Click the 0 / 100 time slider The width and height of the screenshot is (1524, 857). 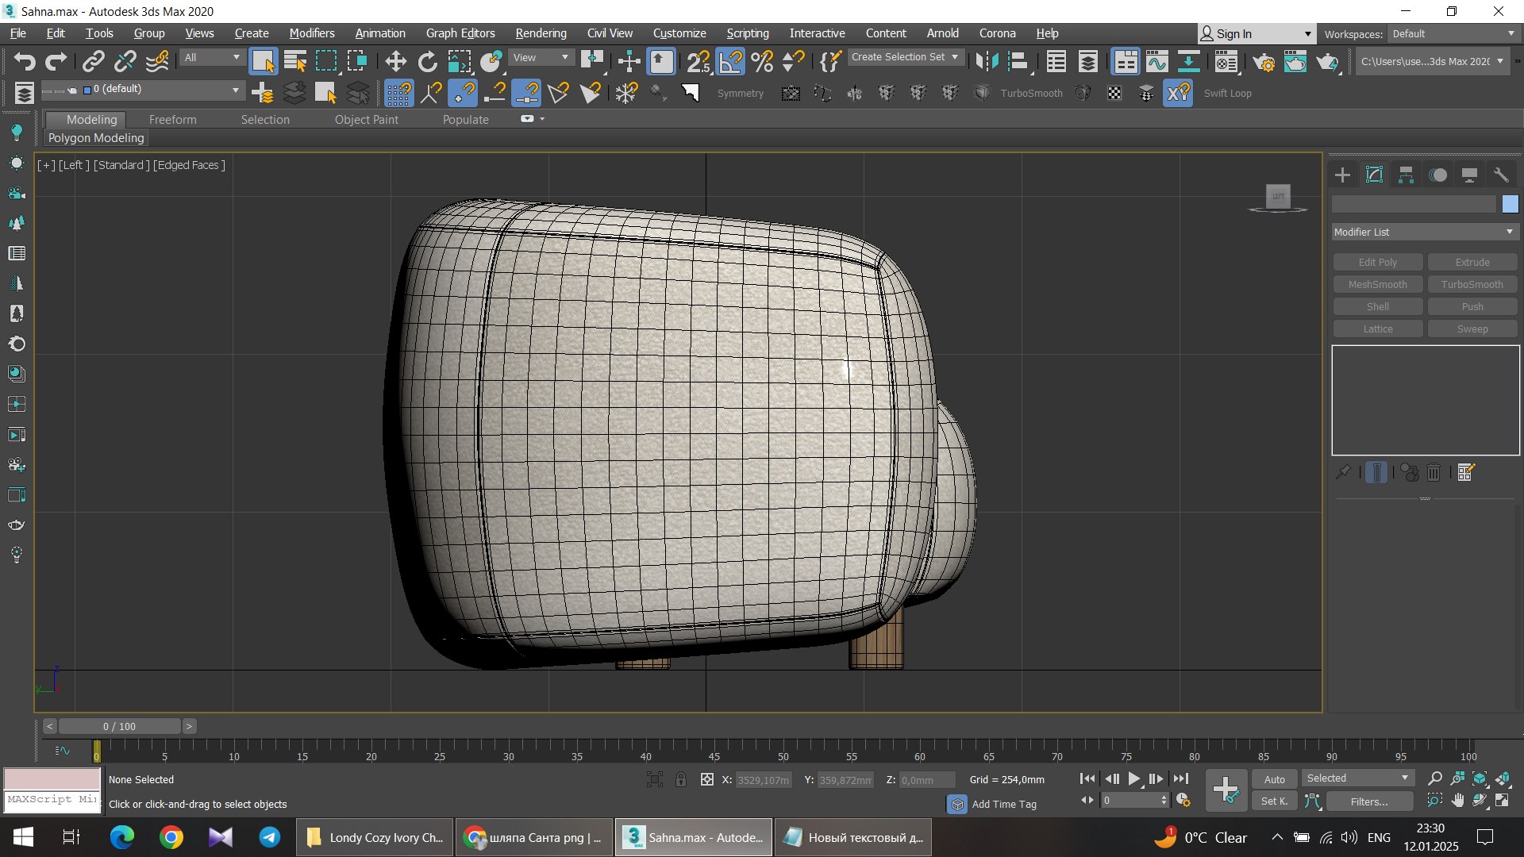pos(119,726)
